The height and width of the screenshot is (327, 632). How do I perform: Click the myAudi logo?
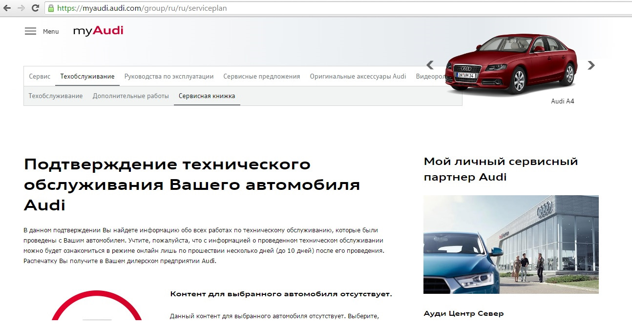click(x=98, y=31)
